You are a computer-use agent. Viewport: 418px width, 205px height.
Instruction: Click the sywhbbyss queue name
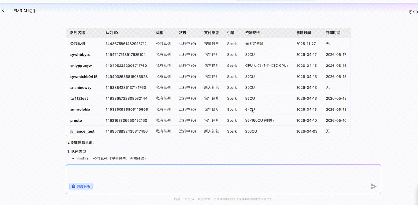80,55
